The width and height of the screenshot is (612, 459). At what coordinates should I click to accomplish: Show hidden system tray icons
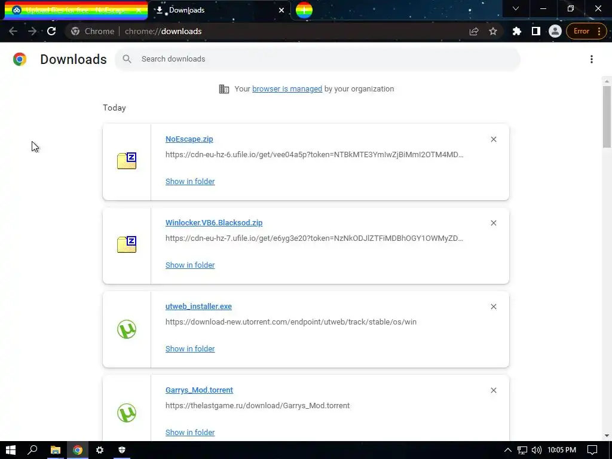click(x=508, y=450)
